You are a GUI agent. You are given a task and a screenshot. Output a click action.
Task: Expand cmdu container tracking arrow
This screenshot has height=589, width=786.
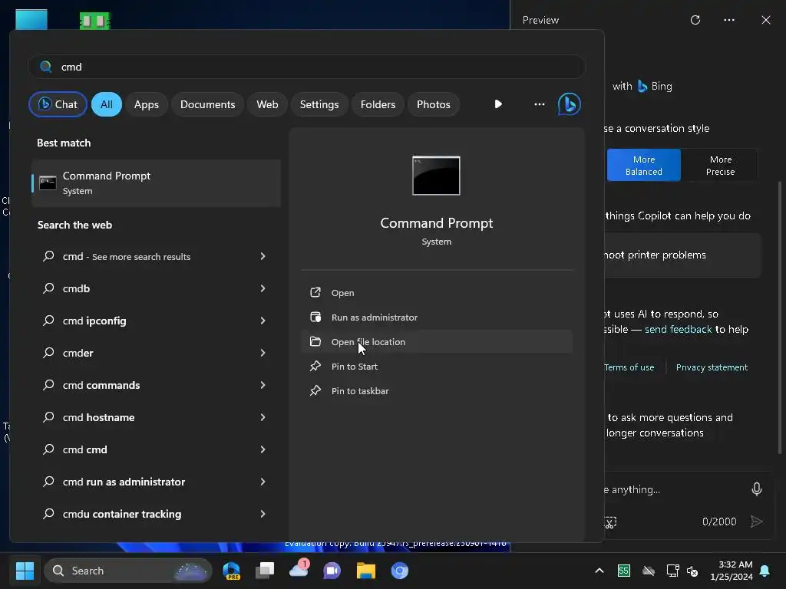tap(263, 514)
